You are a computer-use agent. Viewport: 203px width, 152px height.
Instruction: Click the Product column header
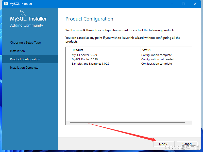point(106,50)
